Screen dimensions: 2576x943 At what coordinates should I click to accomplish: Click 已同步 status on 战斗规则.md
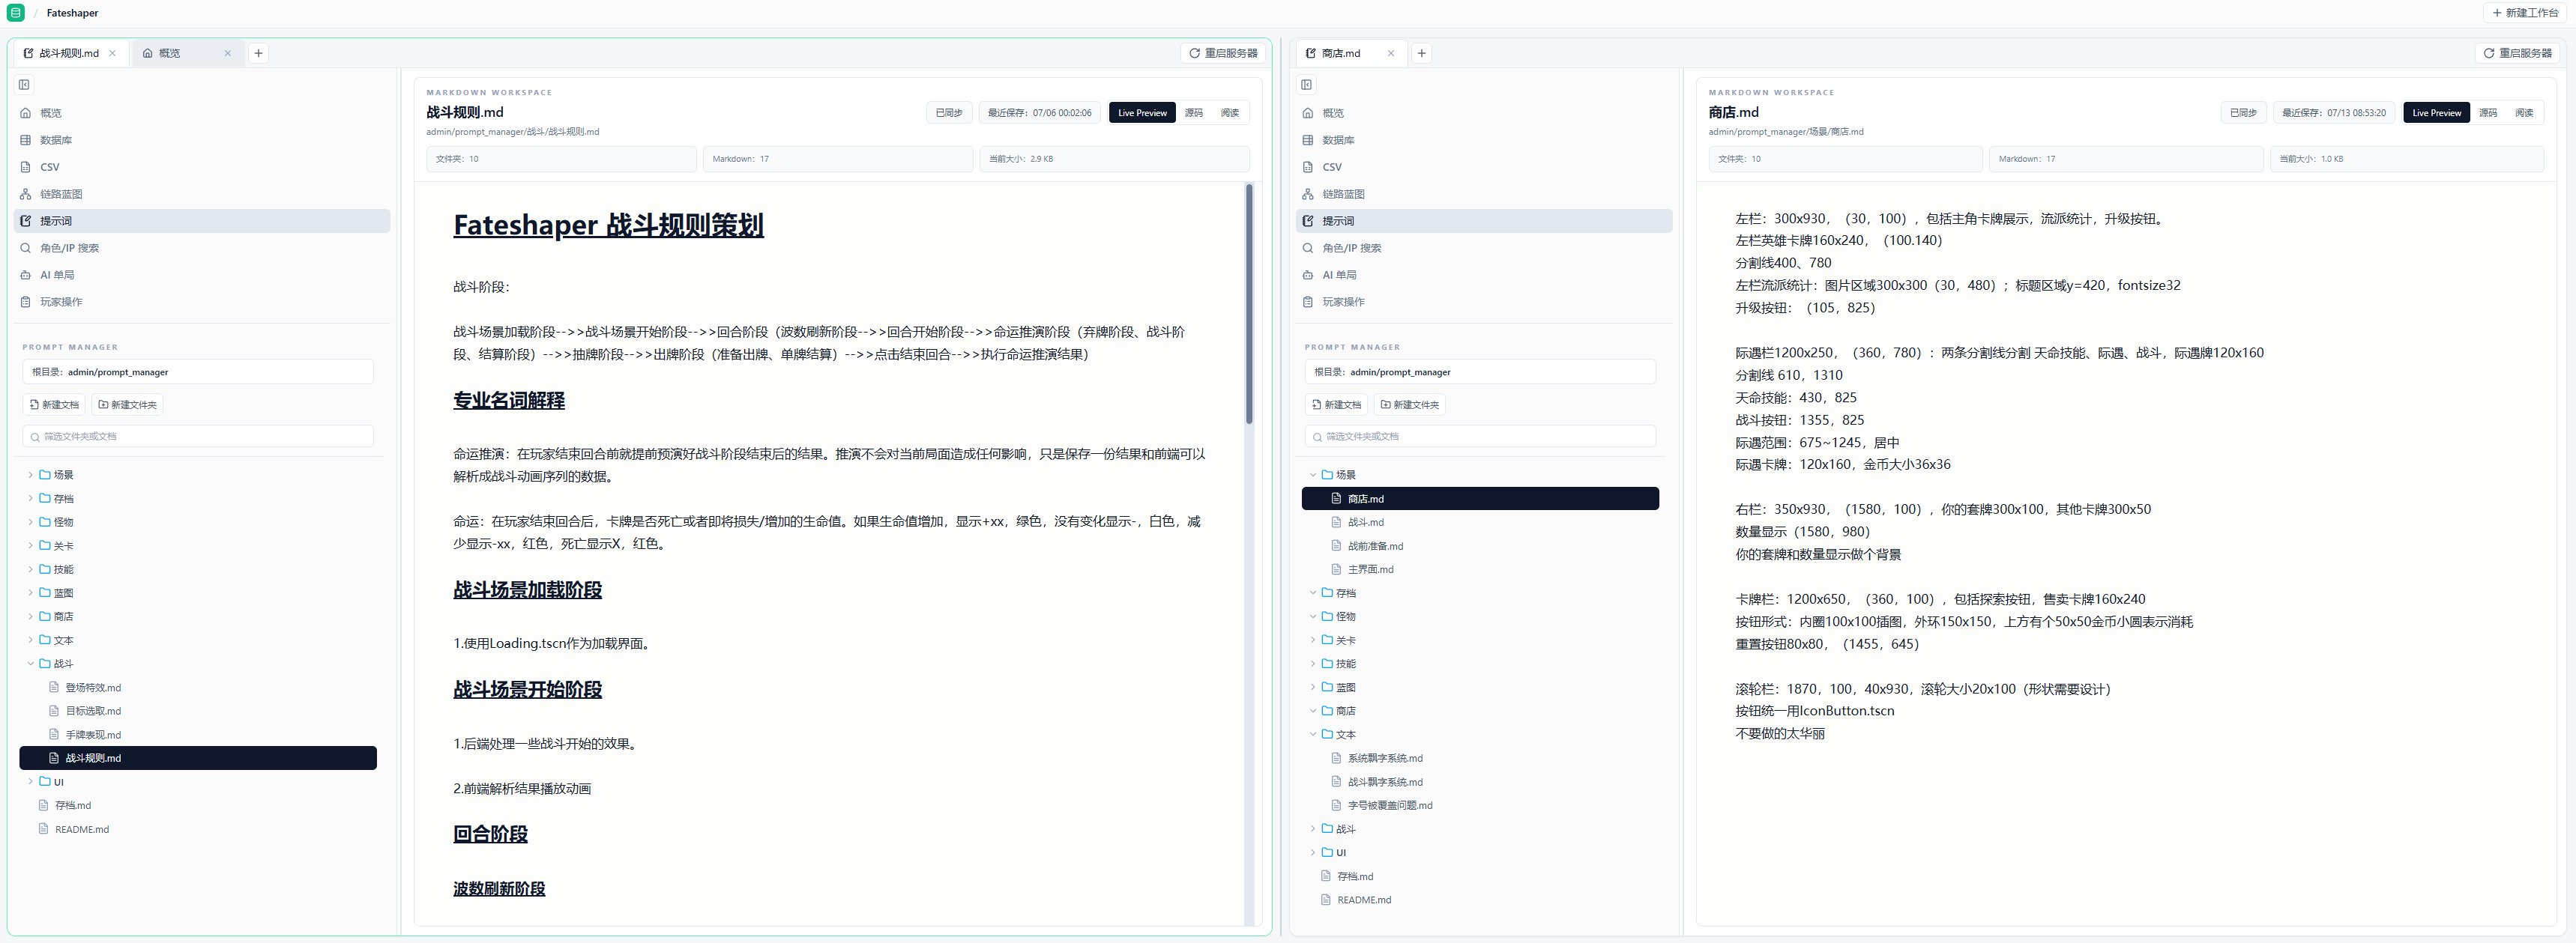(948, 113)
